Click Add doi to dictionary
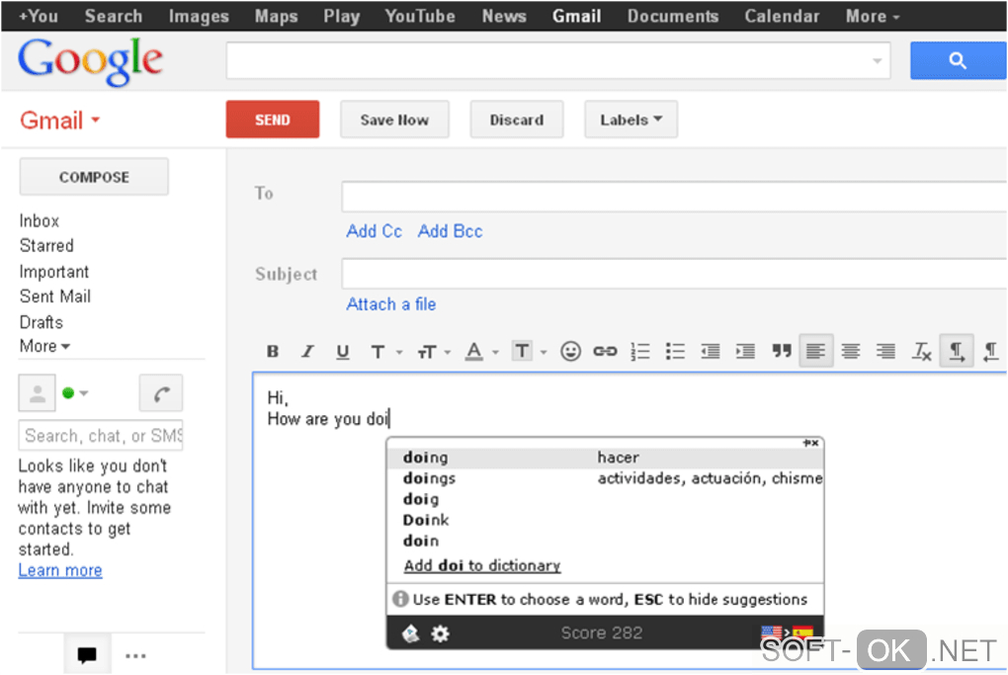Screen dimensions: 1008x675 482,566
